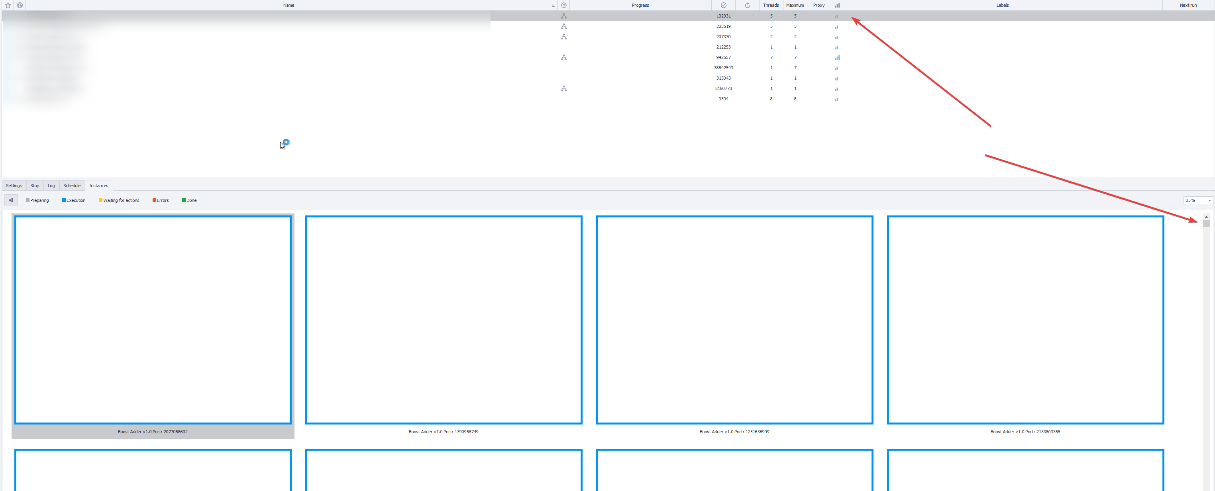The width and height of the screenshot is (1215, 491).
Task: Click priority bars icon in 942557 row
Action: click(x=837, y=57)
